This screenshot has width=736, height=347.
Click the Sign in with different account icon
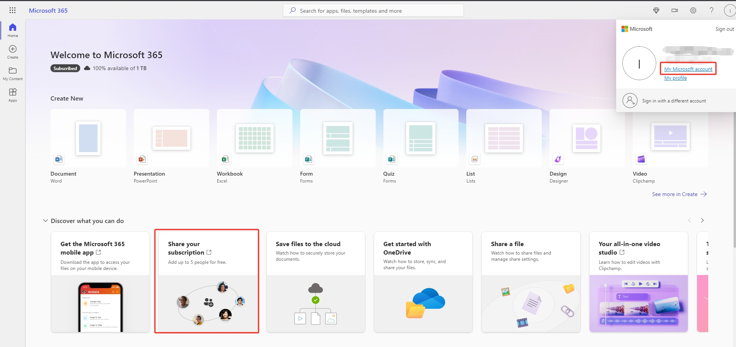pyautogui.click(x=630, y=101)
